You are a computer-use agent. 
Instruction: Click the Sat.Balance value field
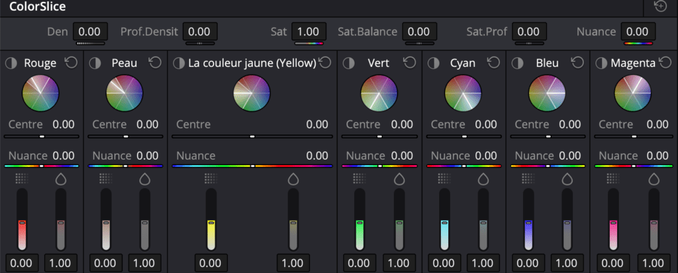[419, 32]
